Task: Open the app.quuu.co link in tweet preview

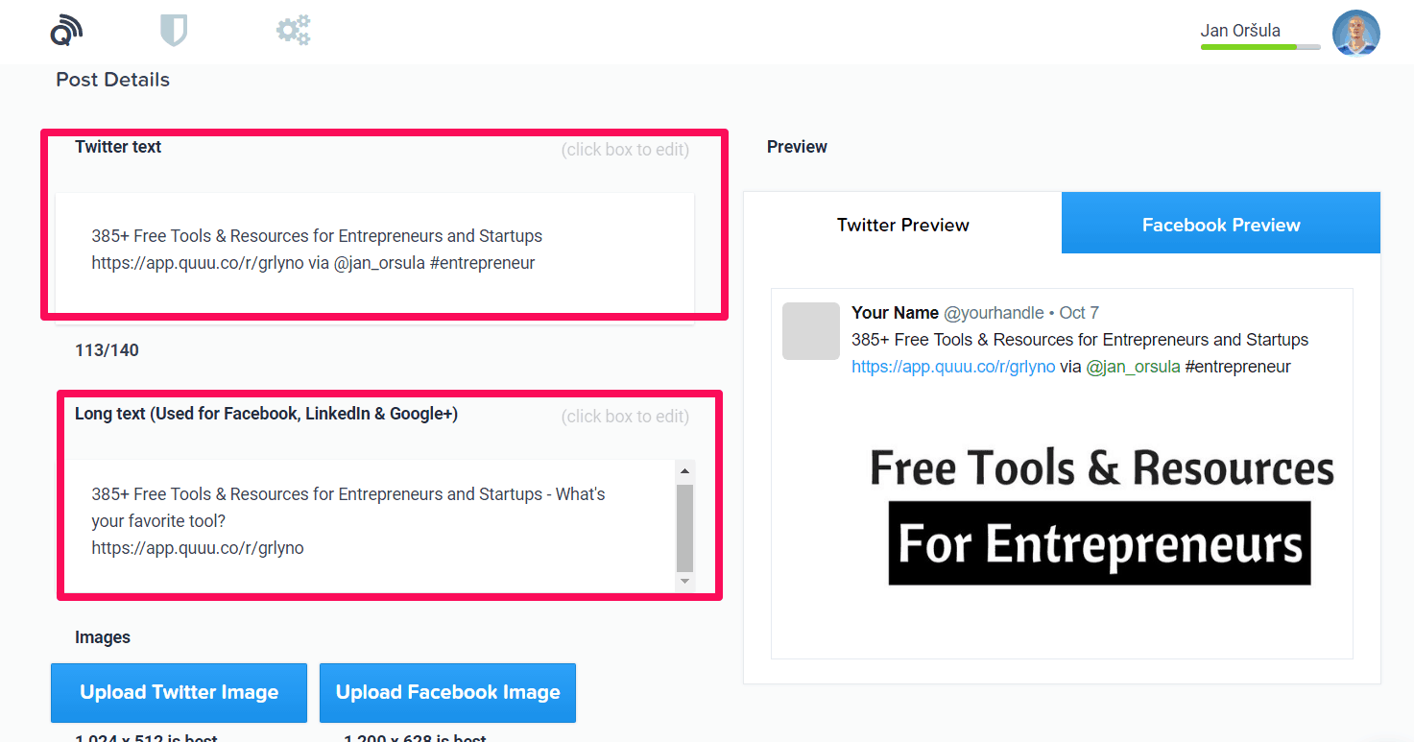Action: 953,367
